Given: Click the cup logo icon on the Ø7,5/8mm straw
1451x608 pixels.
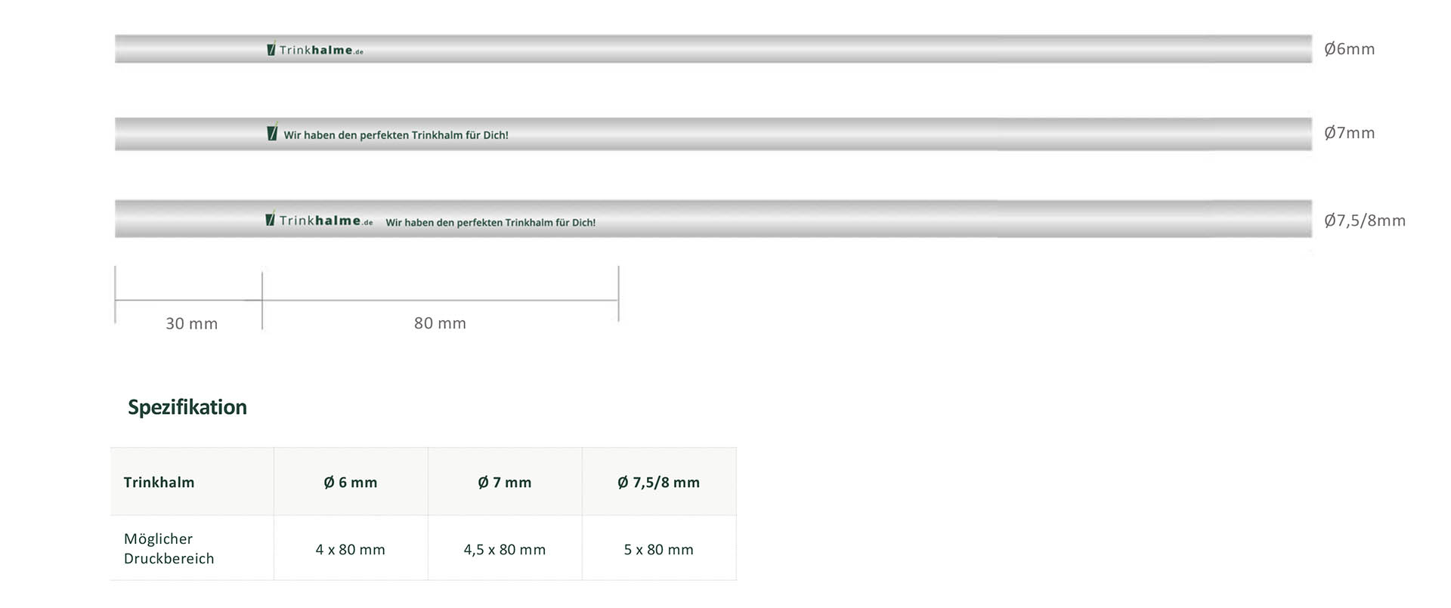Looking at the screenshot, I should (x=271, y=219).
